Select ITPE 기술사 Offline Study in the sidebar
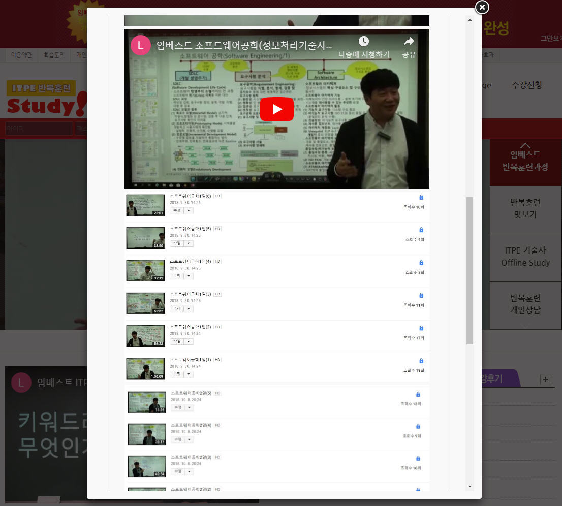The height and width of the screenshot is (506, 562). pyautogui.click(x=525, y=257)
